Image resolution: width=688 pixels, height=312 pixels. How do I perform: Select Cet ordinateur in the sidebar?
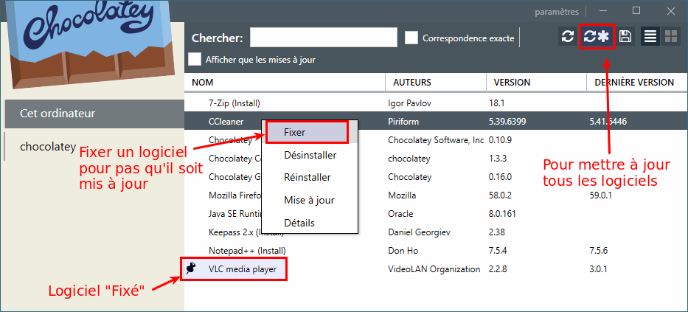coord(94,114)
